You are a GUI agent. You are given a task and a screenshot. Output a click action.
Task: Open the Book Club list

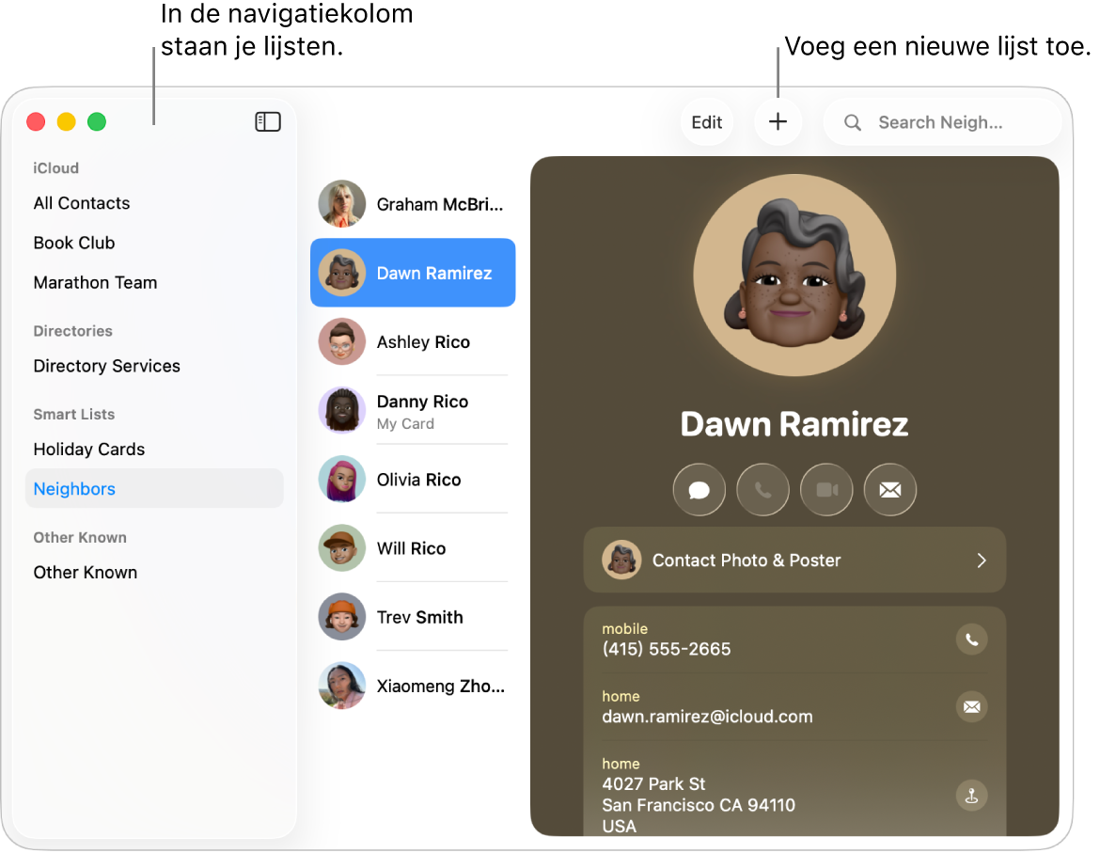(x=74, y=243)
